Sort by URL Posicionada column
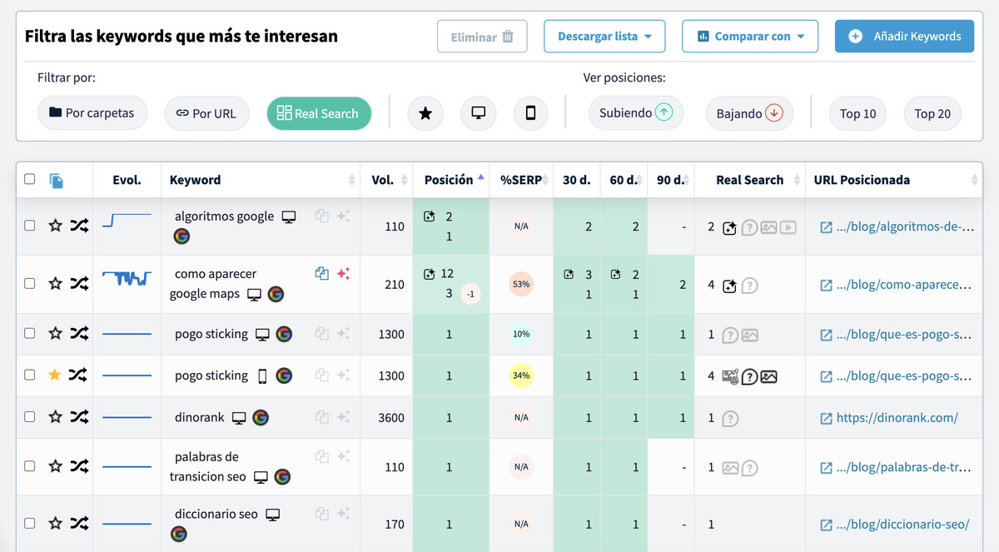This screenshot has height=552, width=999. click(893, 180)
